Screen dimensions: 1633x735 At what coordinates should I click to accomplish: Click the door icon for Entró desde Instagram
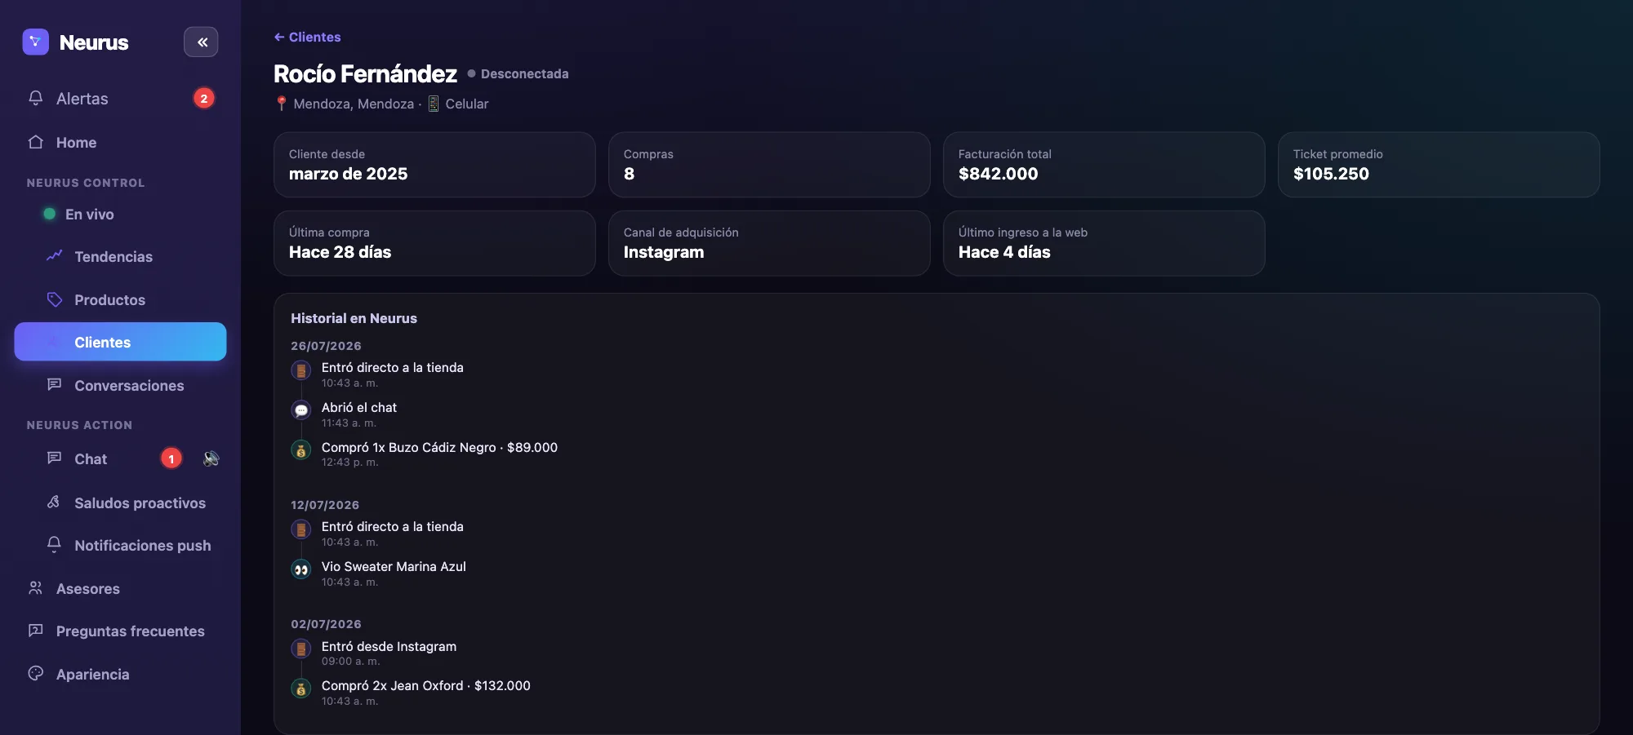pos(301,649)
